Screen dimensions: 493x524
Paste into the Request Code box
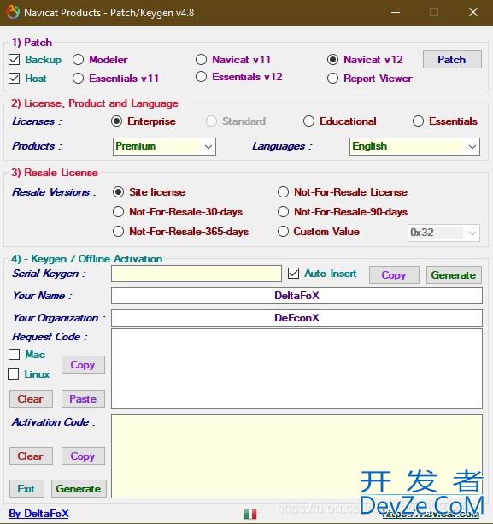coord(83,399)
